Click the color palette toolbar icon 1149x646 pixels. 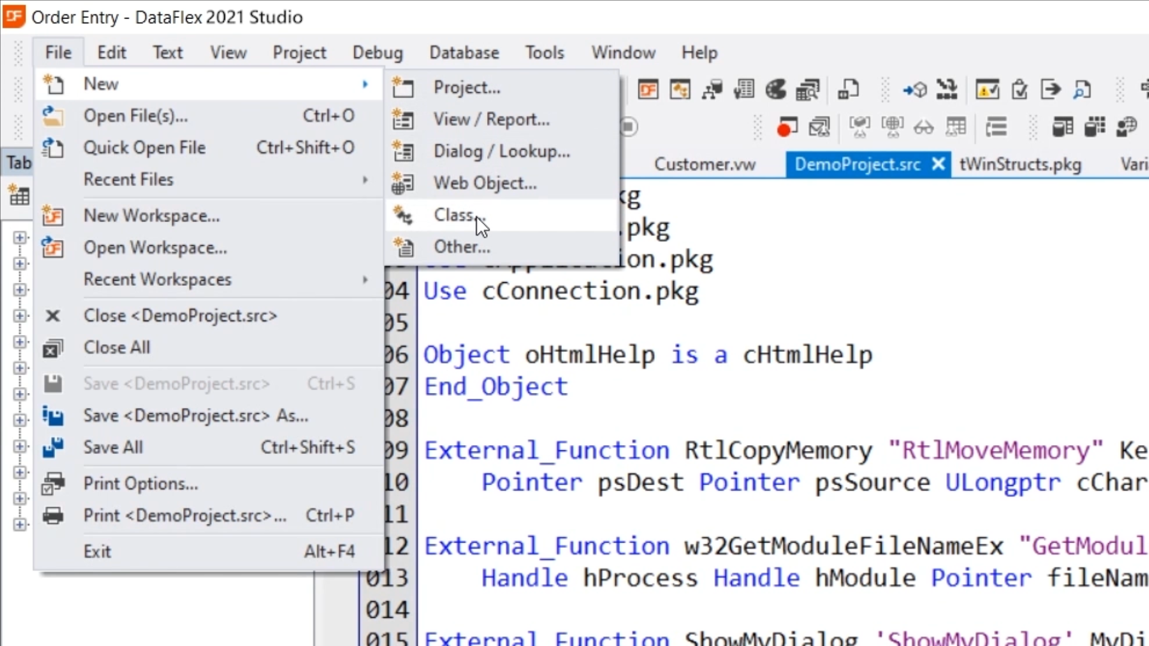click(776, 90)
